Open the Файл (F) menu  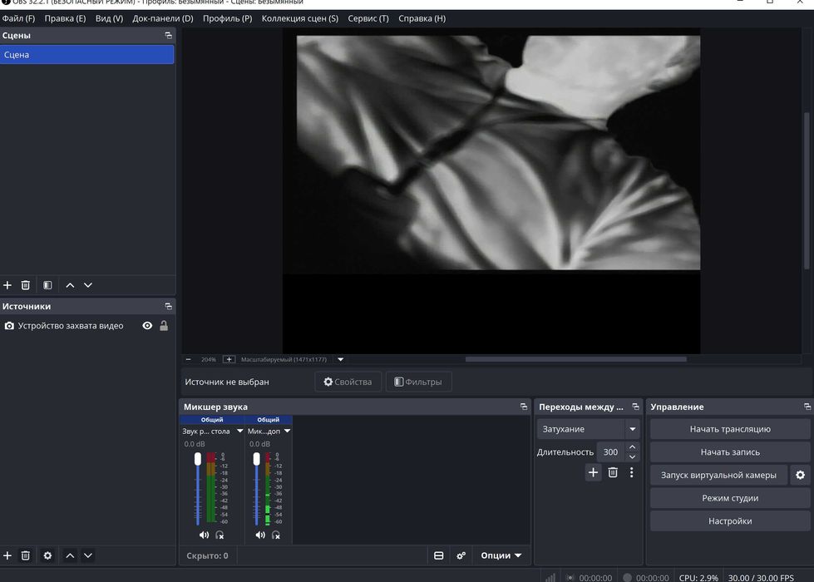point(18,18)
